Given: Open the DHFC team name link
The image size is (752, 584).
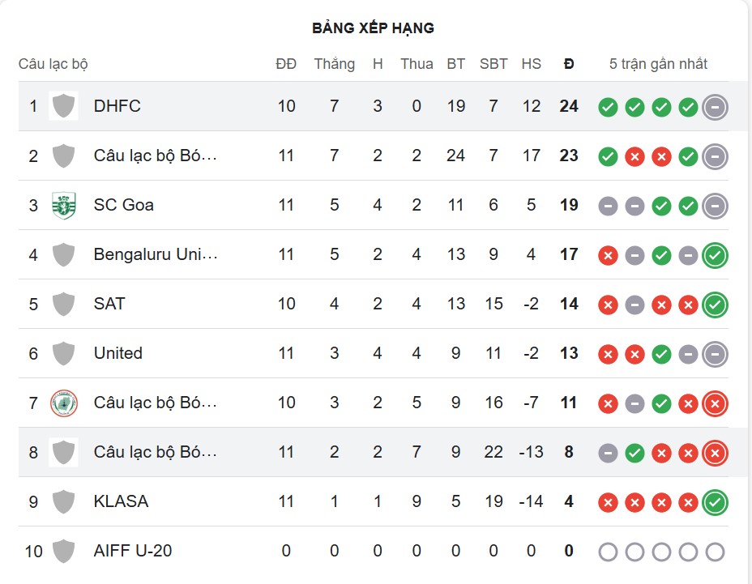Looking at the screenshot, I should (x=117, y=106).
